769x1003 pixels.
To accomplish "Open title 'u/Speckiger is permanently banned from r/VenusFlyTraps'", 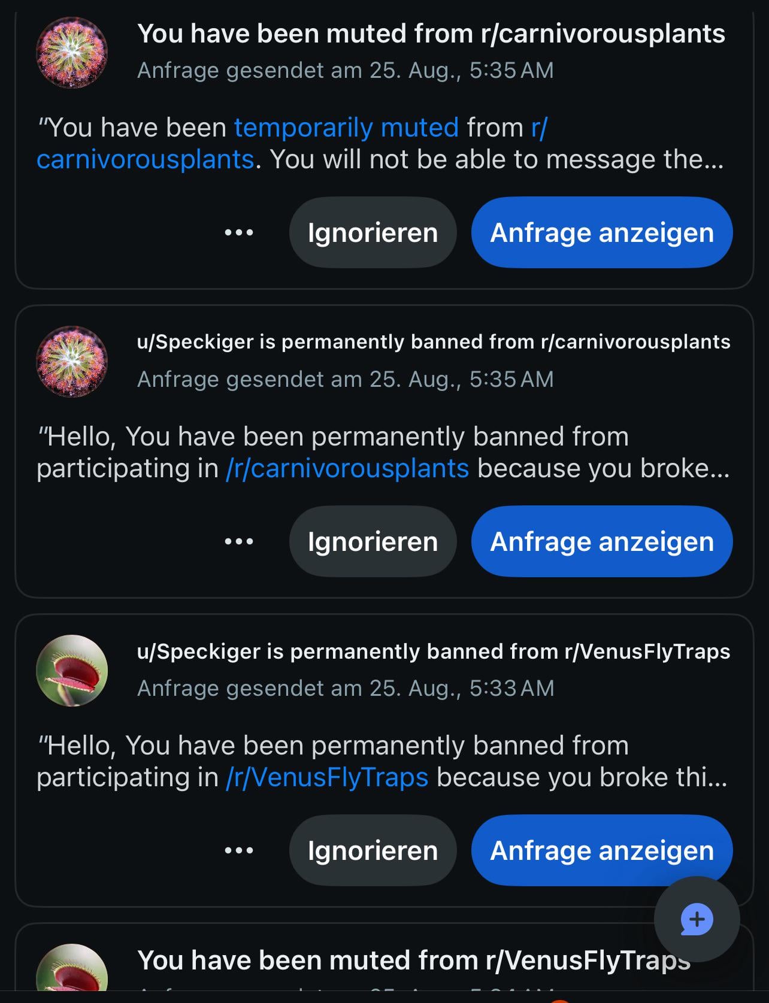I will (434, 652).
